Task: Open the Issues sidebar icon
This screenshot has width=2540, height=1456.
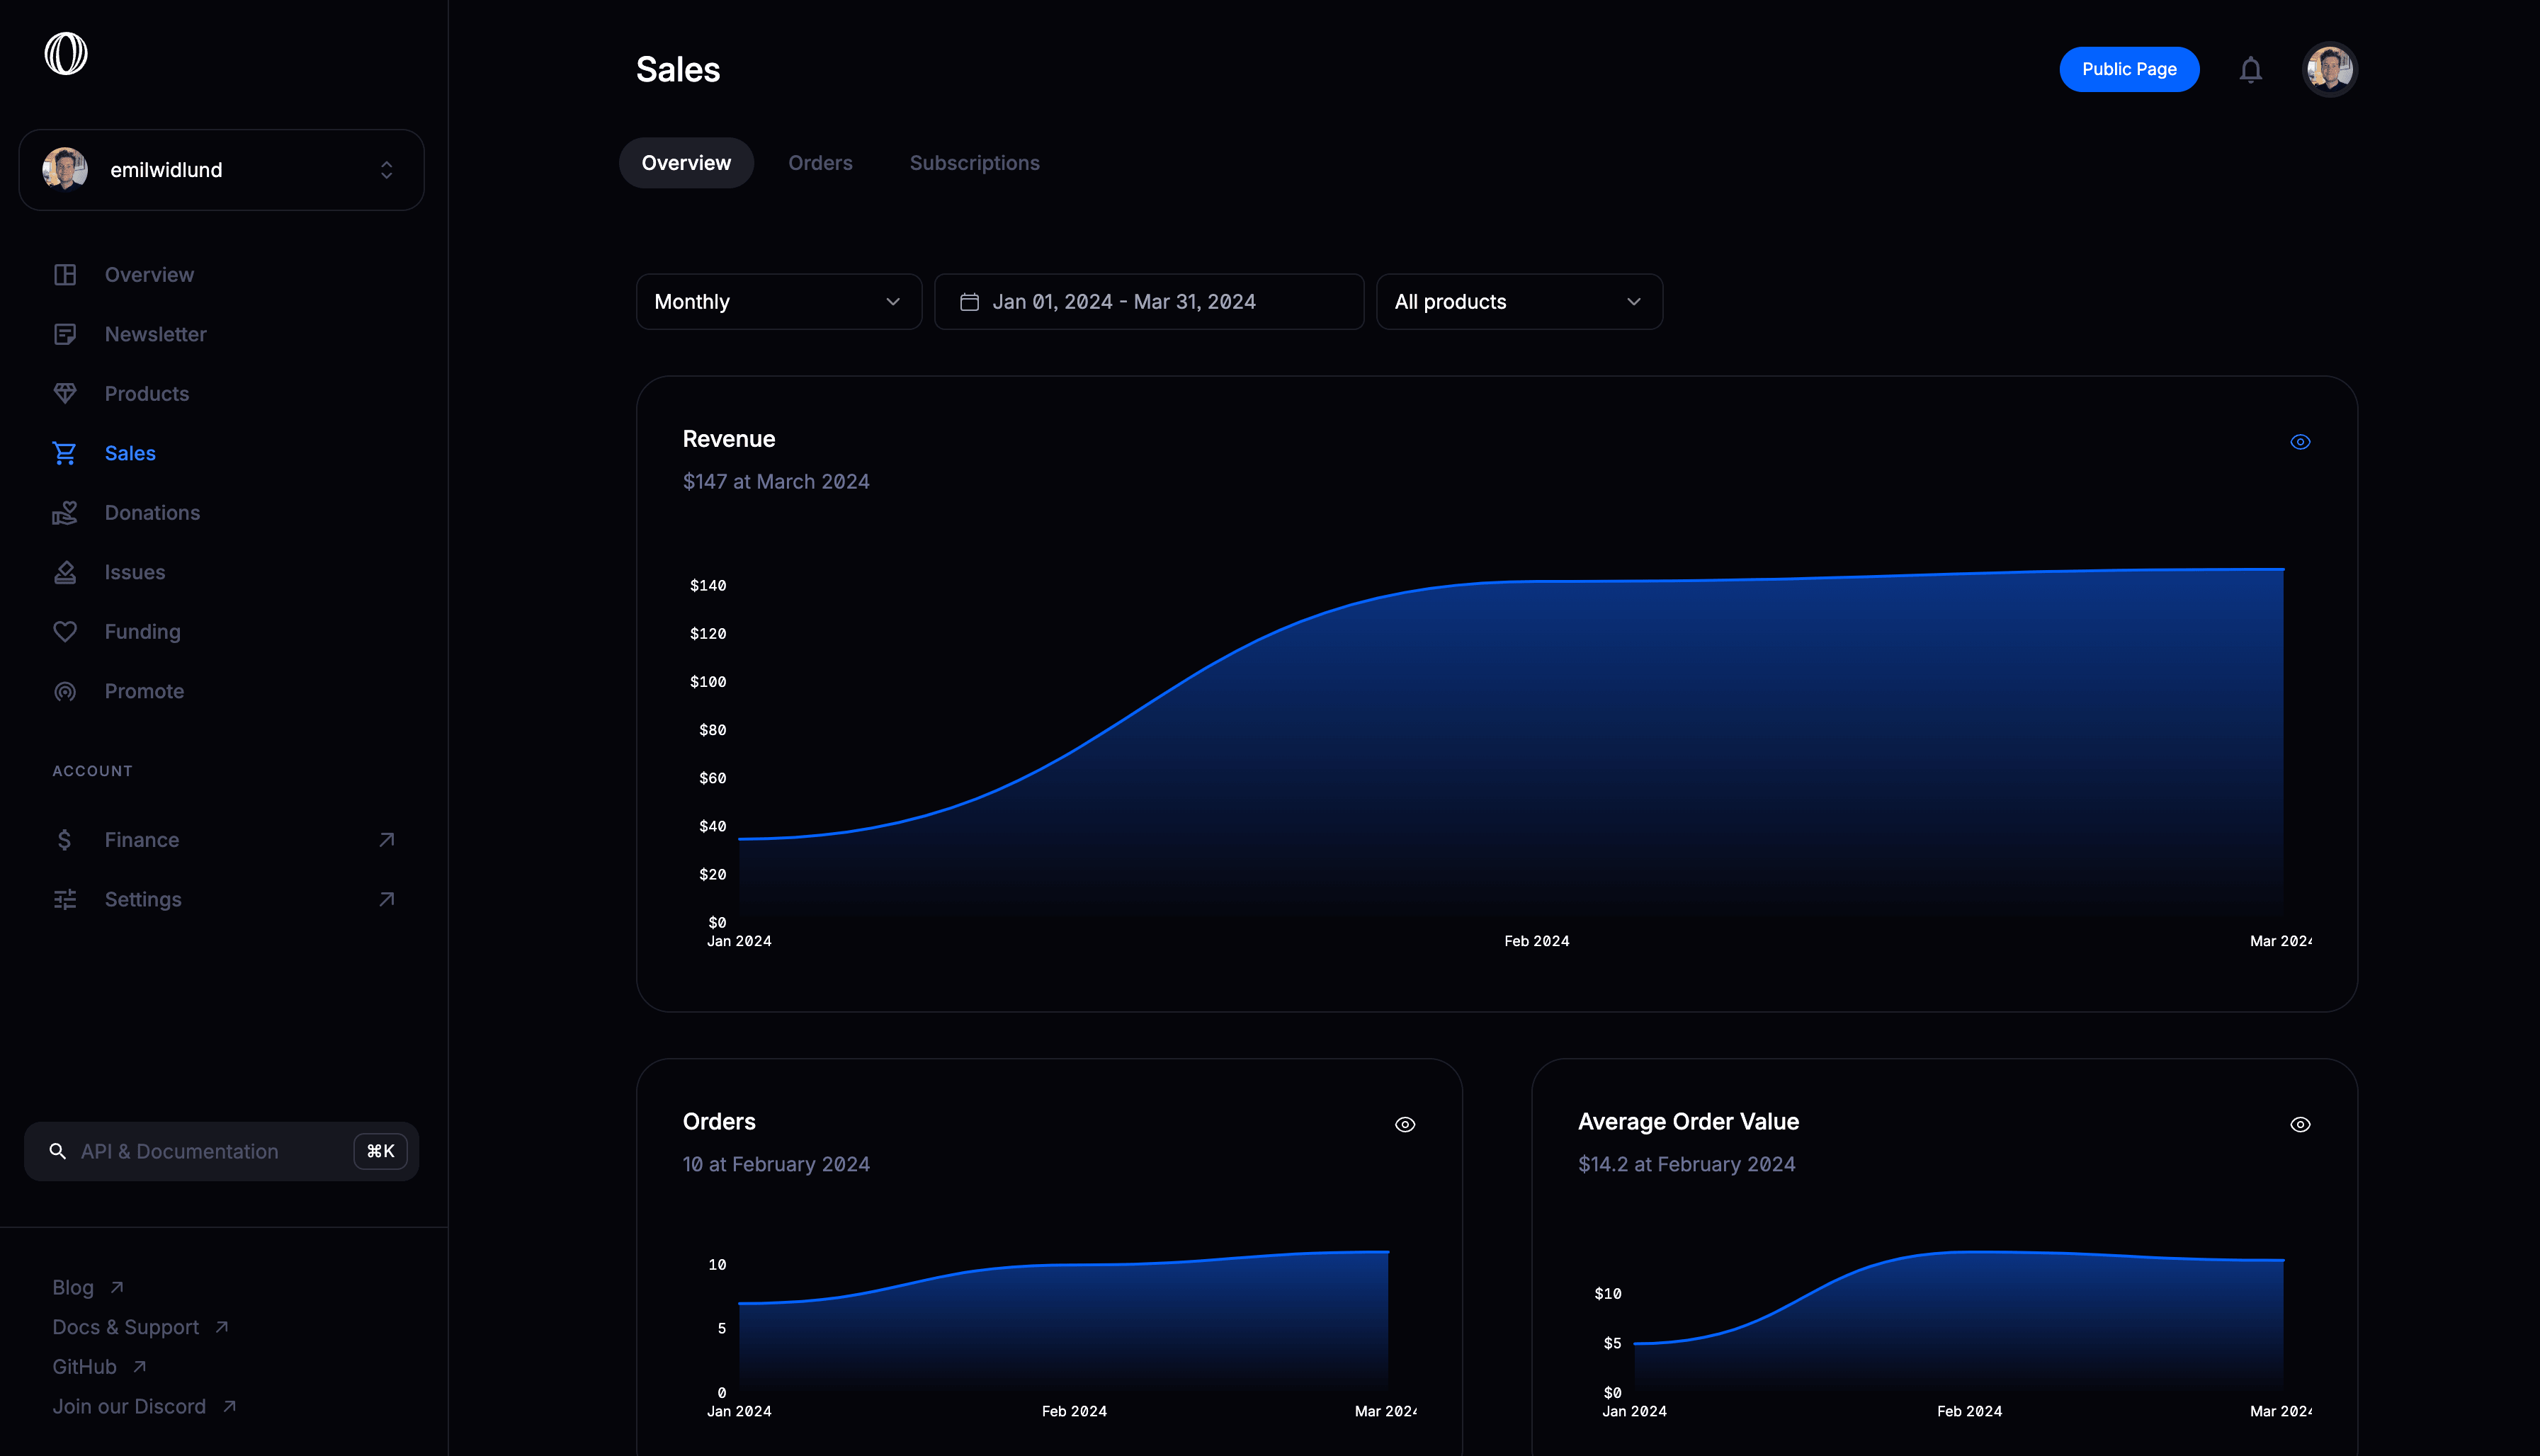Action: 65,571
